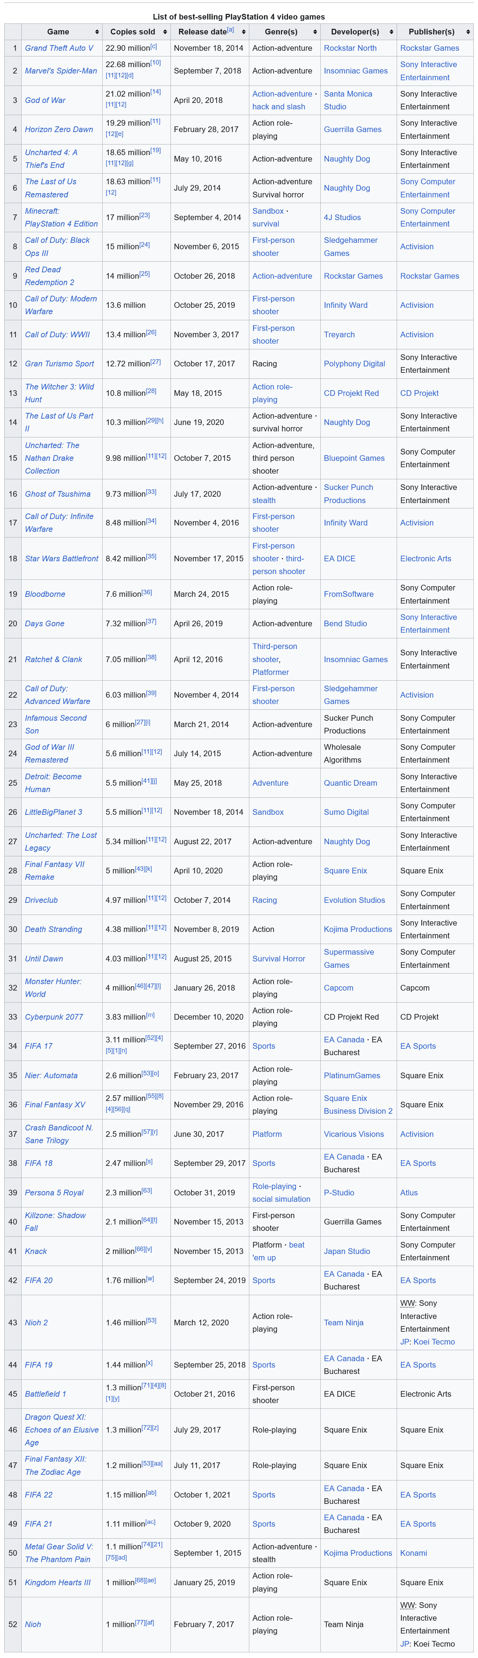The image size is (478, 1658).
Task: Click The Witcher 3: Wild Hunt link
Action: click(59, 393)
